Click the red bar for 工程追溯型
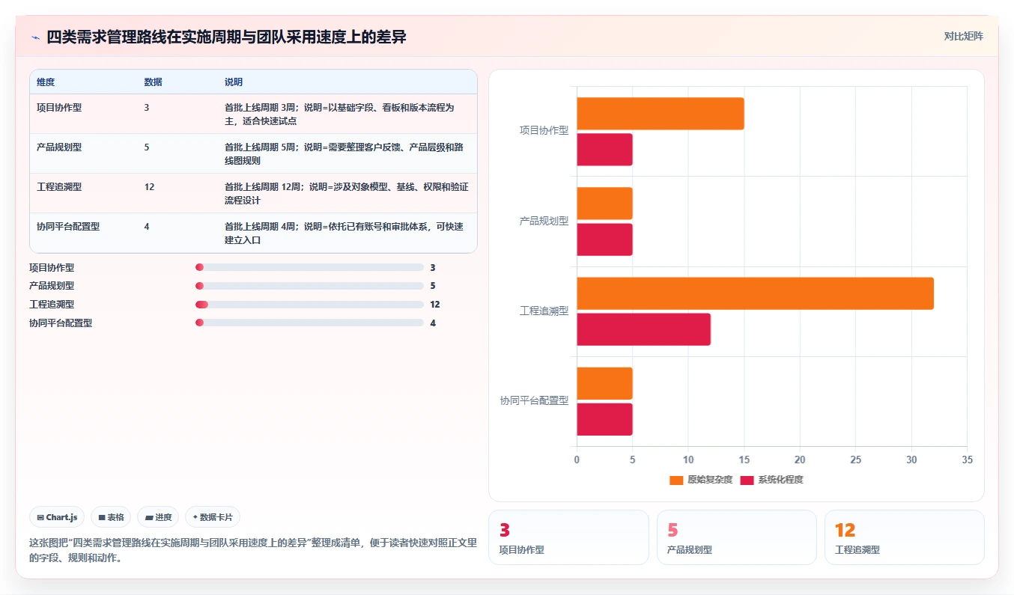1014x595 pixels. click(643, 329)
